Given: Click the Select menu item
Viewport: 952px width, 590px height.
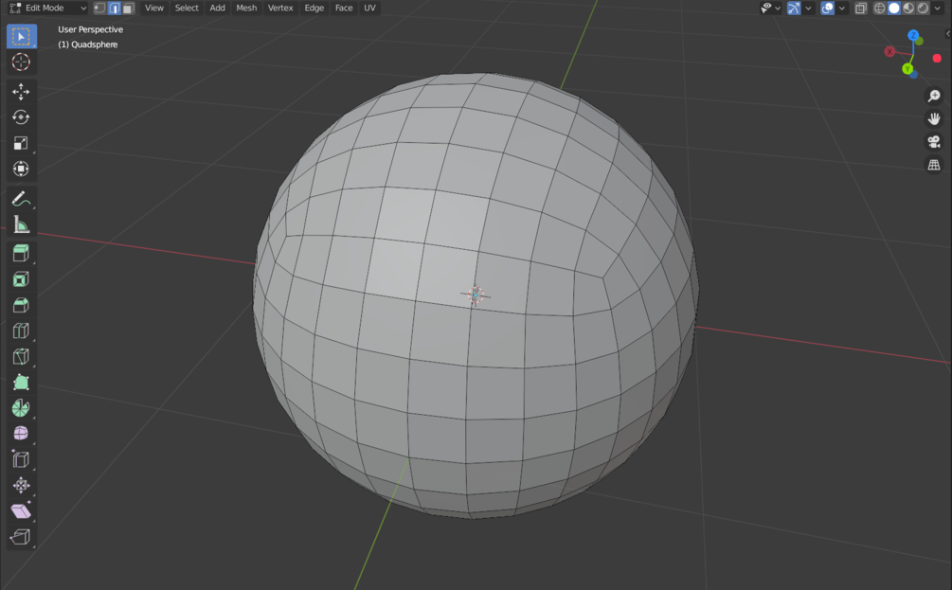Looking at the screenshot, I should 186,8.
